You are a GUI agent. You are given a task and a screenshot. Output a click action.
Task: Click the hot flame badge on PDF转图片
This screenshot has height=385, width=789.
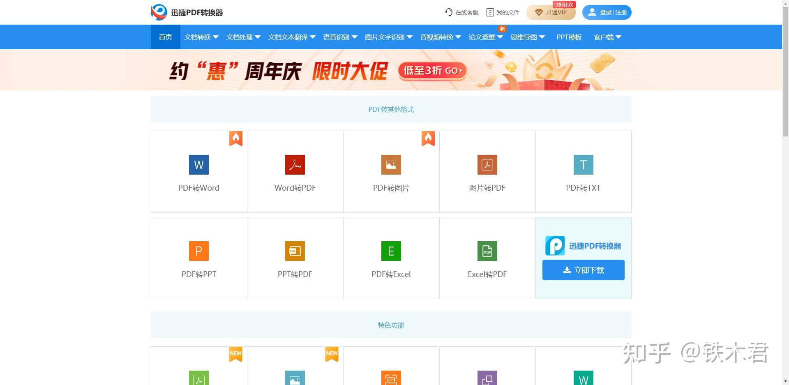coord(428,138)
